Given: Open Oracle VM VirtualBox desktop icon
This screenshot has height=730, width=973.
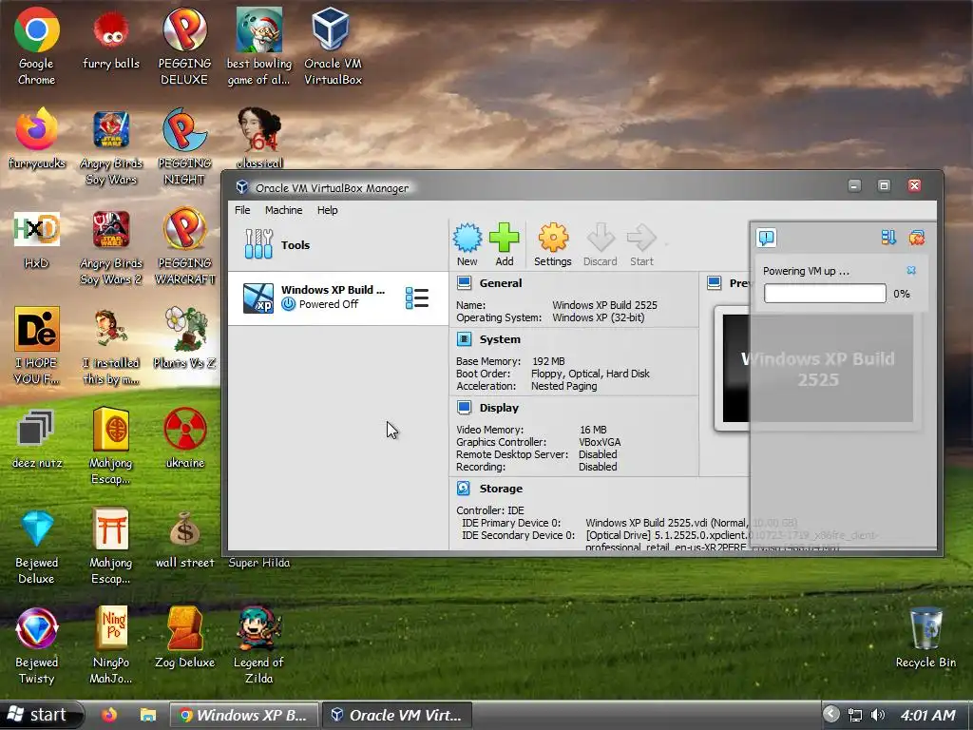Looking at the screenshot, I should [x=333, y=47].
